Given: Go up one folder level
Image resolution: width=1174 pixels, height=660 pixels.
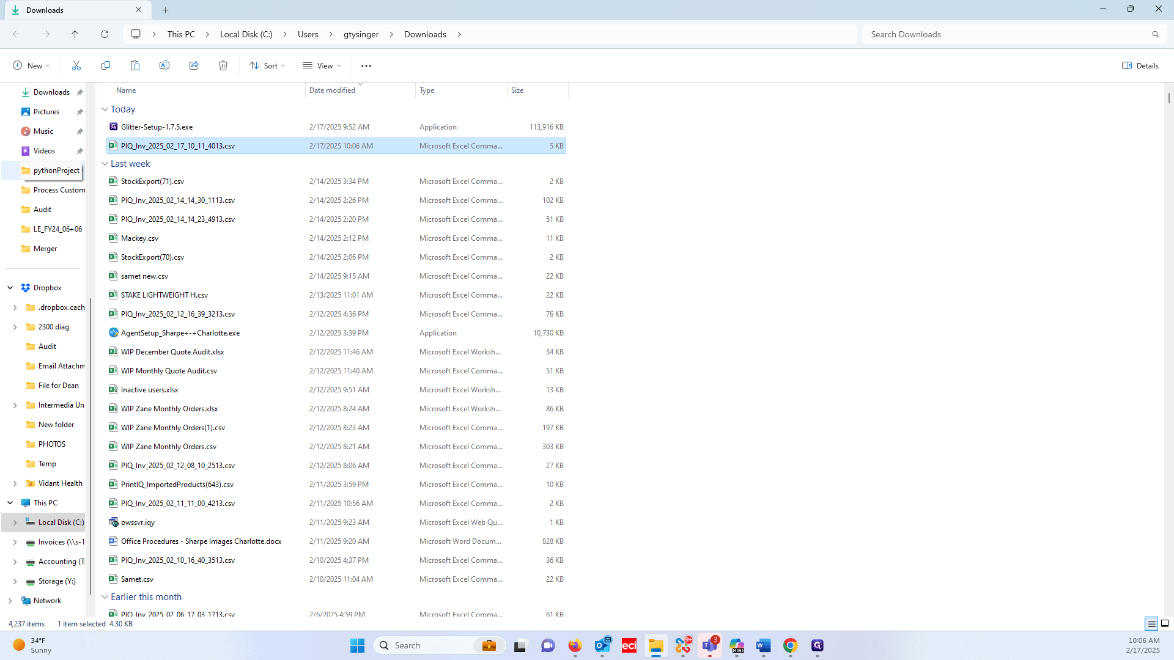Looking at the screenshot, I should 75,34.
